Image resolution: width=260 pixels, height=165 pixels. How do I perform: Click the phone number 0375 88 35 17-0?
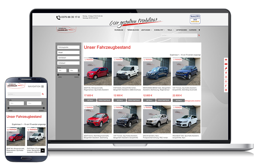[x=70, y=17]
